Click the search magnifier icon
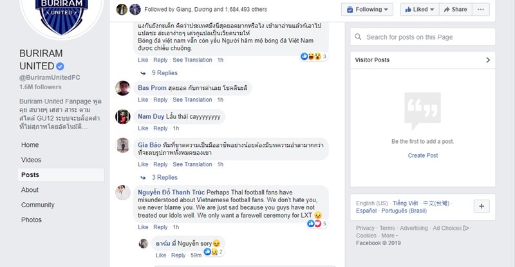 (359, 37)
